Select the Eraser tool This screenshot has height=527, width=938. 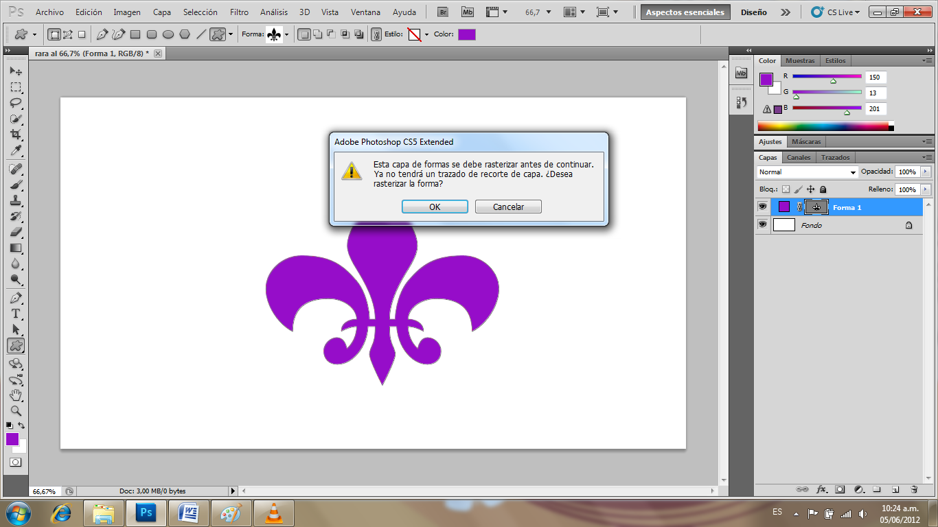pyautogui.click(x=16, y=232)
